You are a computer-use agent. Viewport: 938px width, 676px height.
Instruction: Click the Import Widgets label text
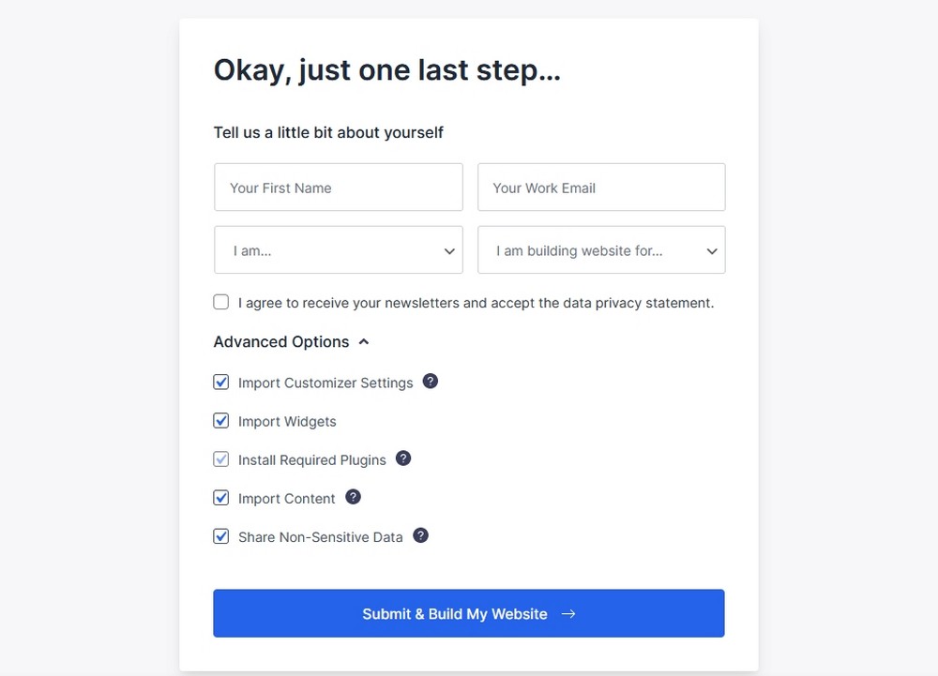pos(287,422)
